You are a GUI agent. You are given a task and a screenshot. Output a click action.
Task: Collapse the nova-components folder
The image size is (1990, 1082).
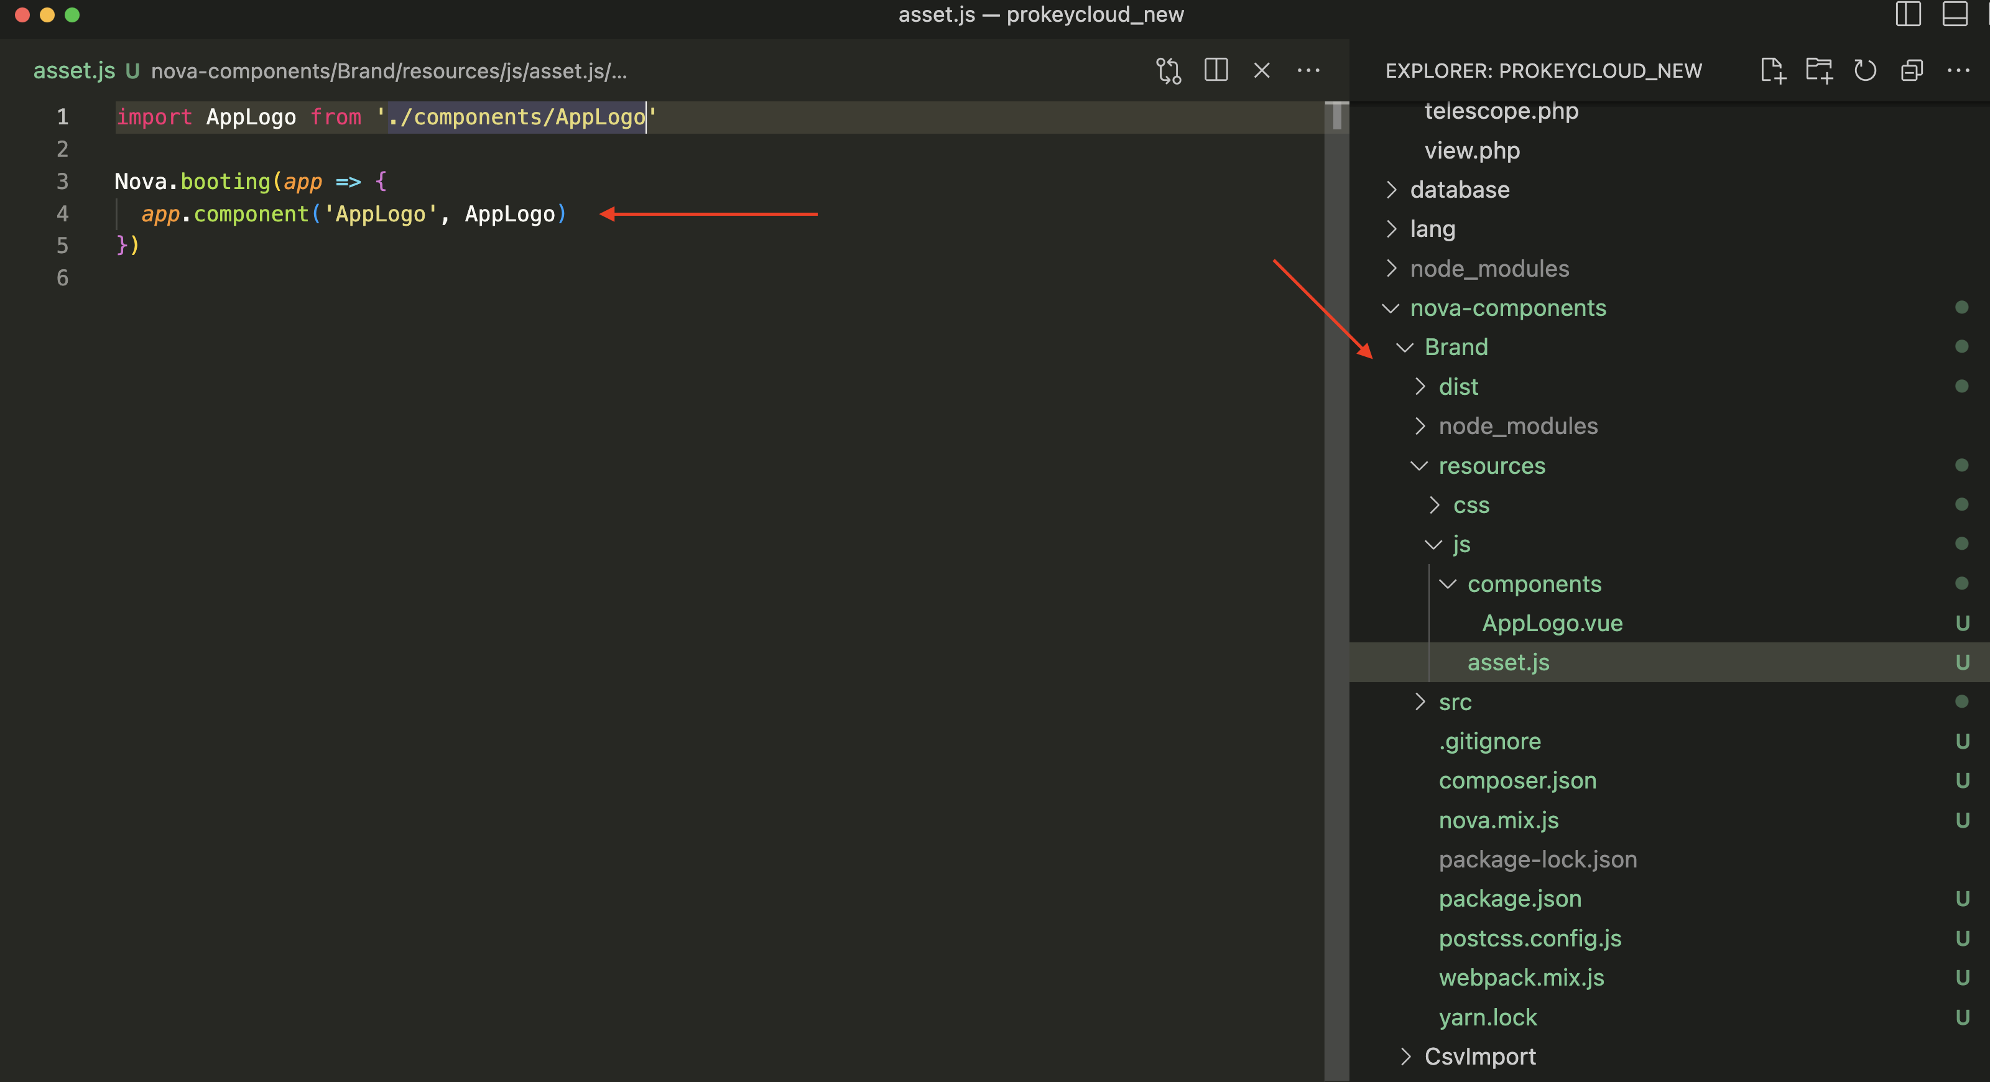(x=1507, y=307)
